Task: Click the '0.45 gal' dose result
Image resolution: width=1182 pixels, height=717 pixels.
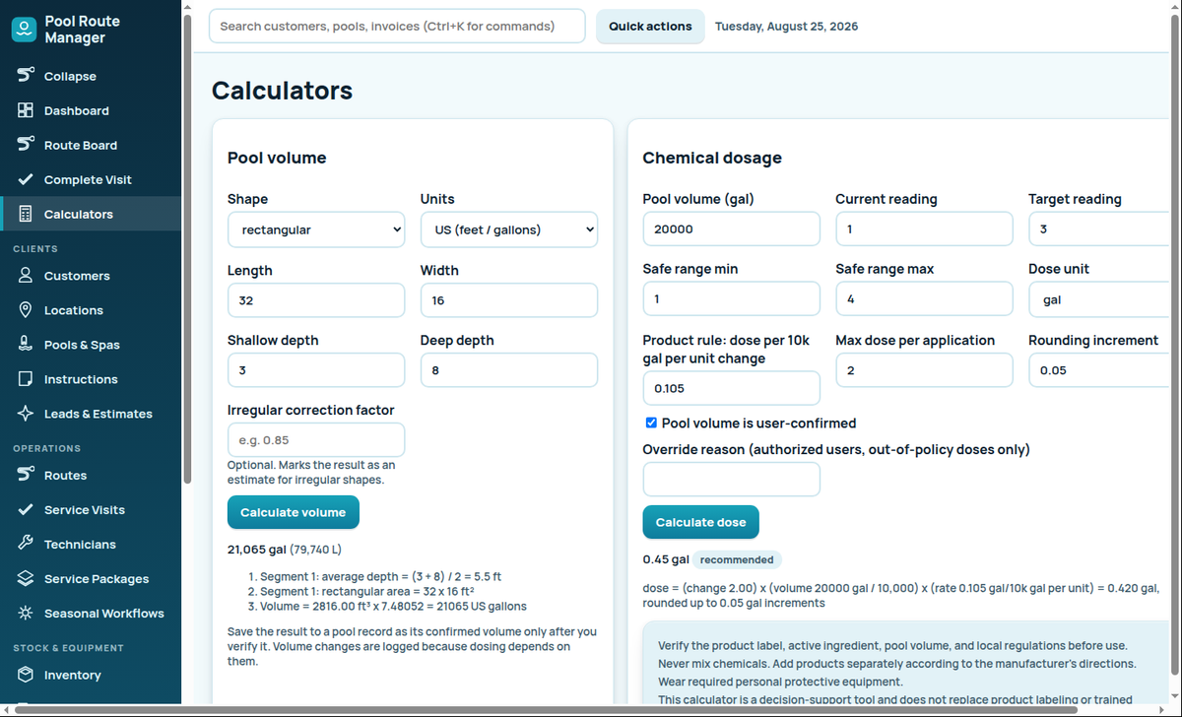Action: point(666,559)
